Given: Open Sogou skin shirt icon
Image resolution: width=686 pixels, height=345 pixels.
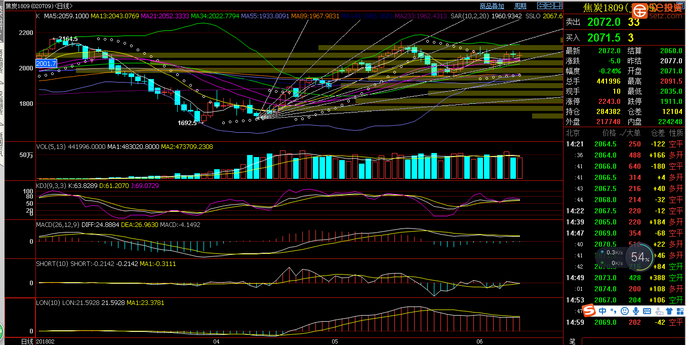Looking at the screenshot, I should 669,311.
